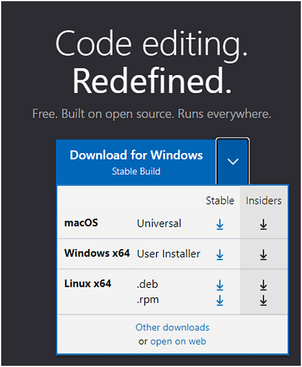Download macOS Universal Insiders build

263,225
